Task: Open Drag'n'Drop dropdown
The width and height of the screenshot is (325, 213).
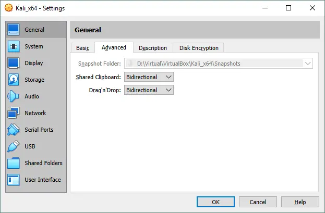Action: [x=149, y=90]
